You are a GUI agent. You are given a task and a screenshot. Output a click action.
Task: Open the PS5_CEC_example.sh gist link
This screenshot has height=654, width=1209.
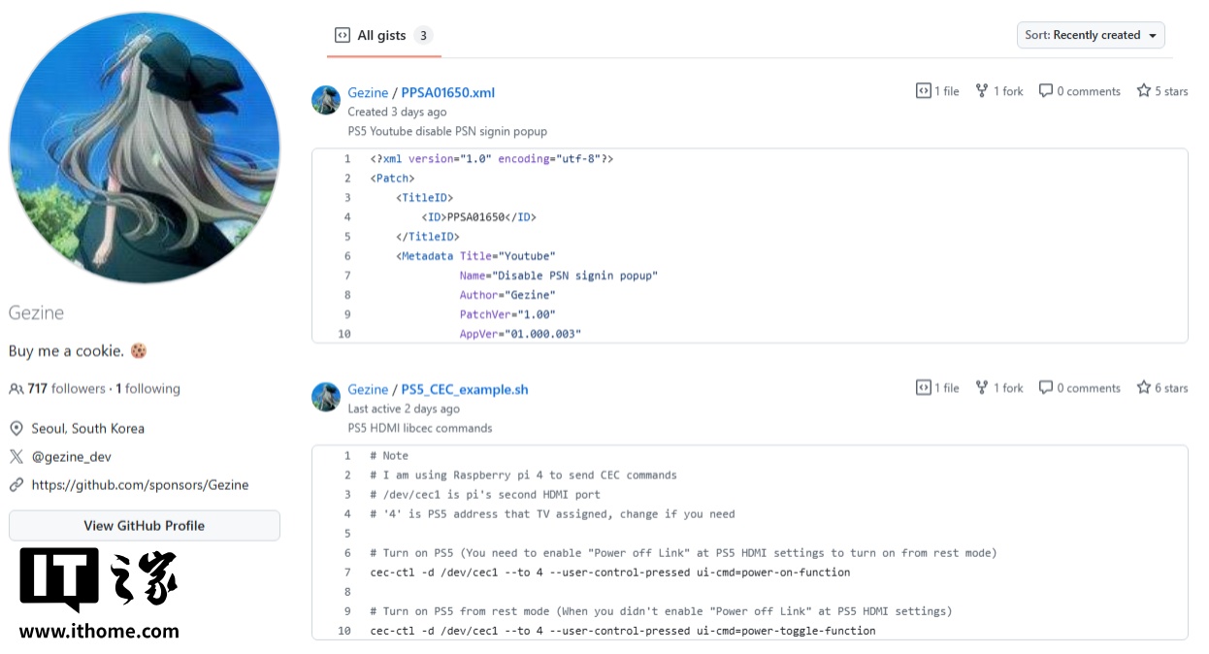pyautogui.click(x=464, y=390)
